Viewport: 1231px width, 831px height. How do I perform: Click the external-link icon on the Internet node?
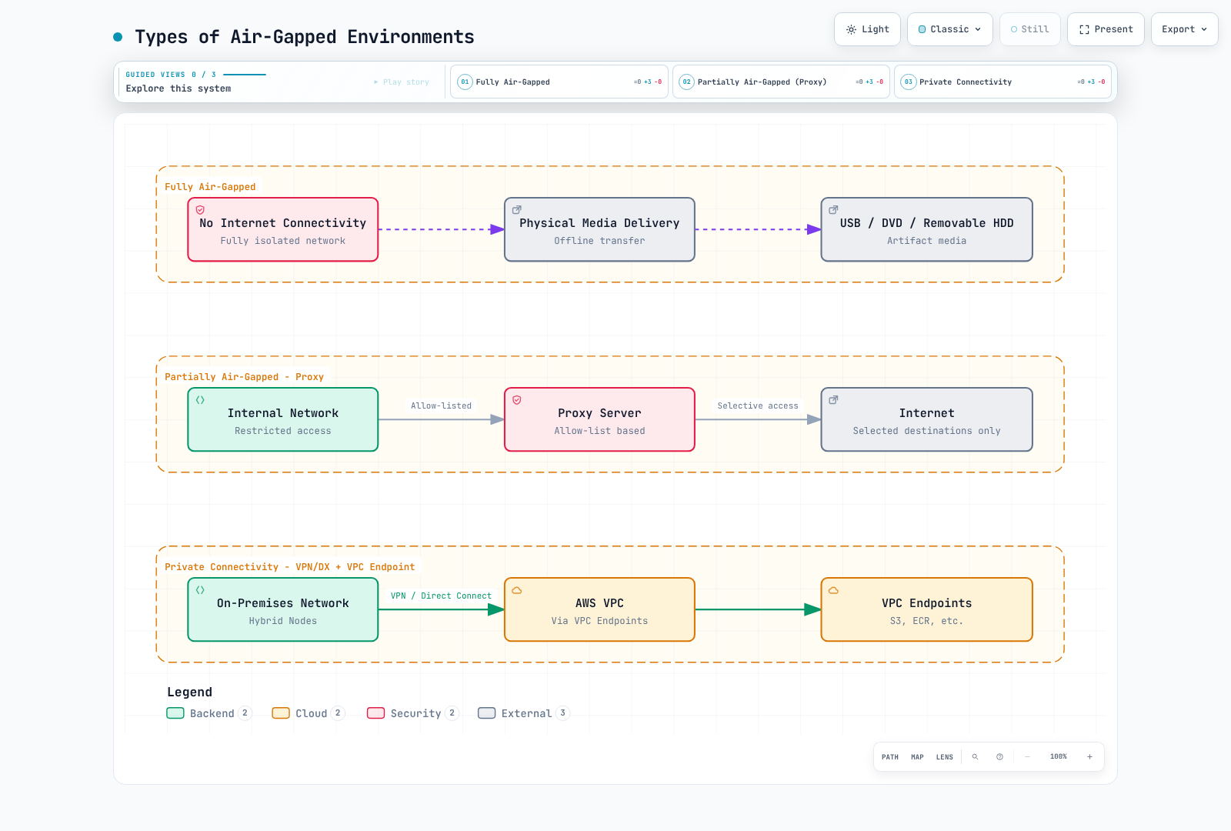(x=833, y=400)
